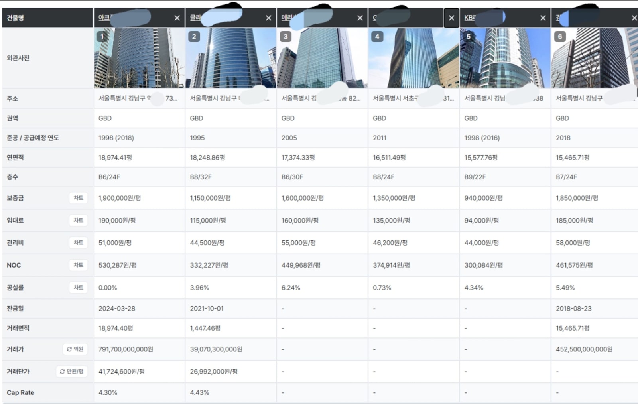Open building 2 exterior photo
Viewport: 638px width, 404px height.
pos(230,58)
